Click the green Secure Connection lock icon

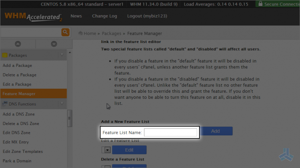(260, 4)
